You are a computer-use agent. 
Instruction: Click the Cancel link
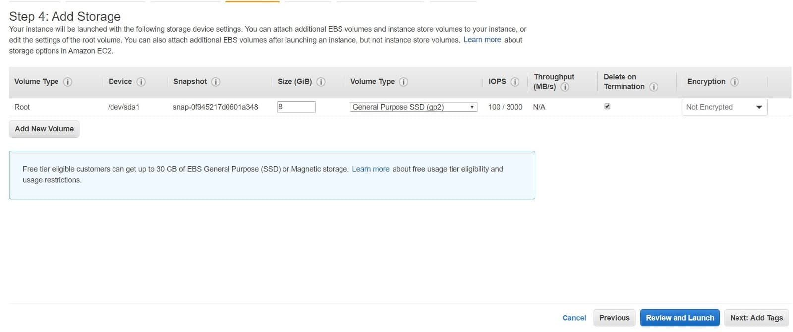tap(574, 318)
